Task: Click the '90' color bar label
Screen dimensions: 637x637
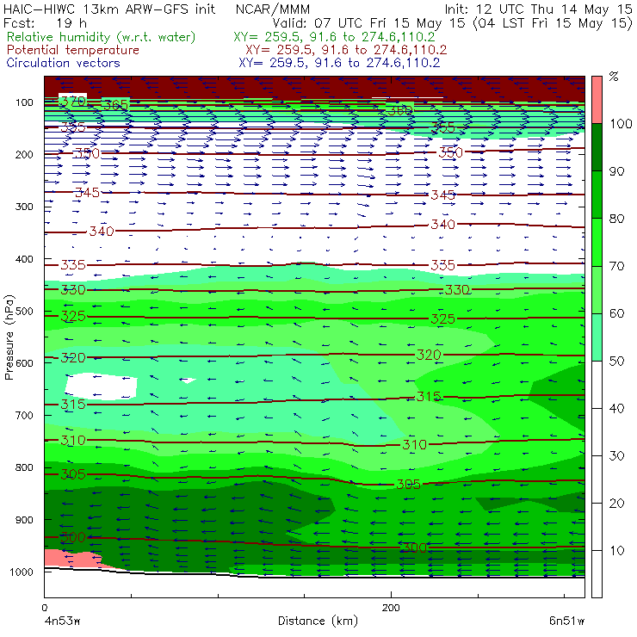Action: click(616, 171)
